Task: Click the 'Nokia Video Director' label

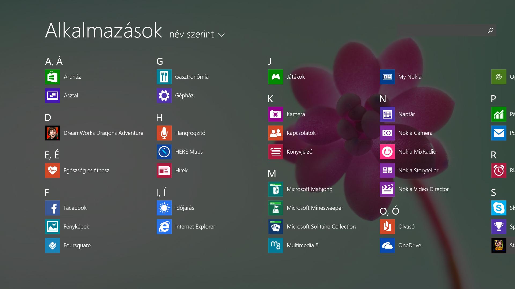Action: 424,189
